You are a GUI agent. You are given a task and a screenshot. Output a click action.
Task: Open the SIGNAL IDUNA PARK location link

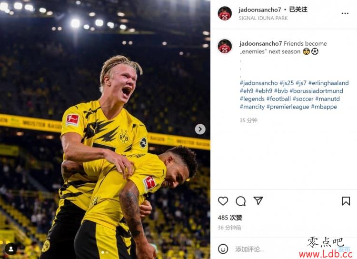tap(263, 18)
